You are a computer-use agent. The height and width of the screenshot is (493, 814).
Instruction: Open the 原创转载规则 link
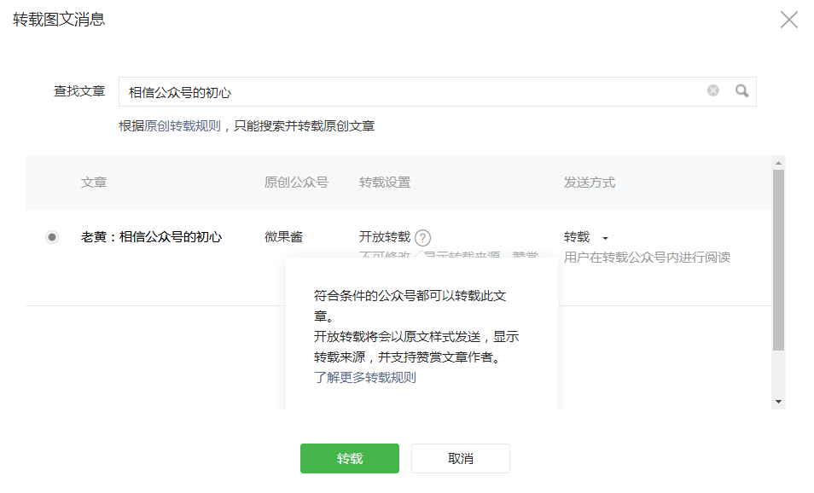[183, 126]
